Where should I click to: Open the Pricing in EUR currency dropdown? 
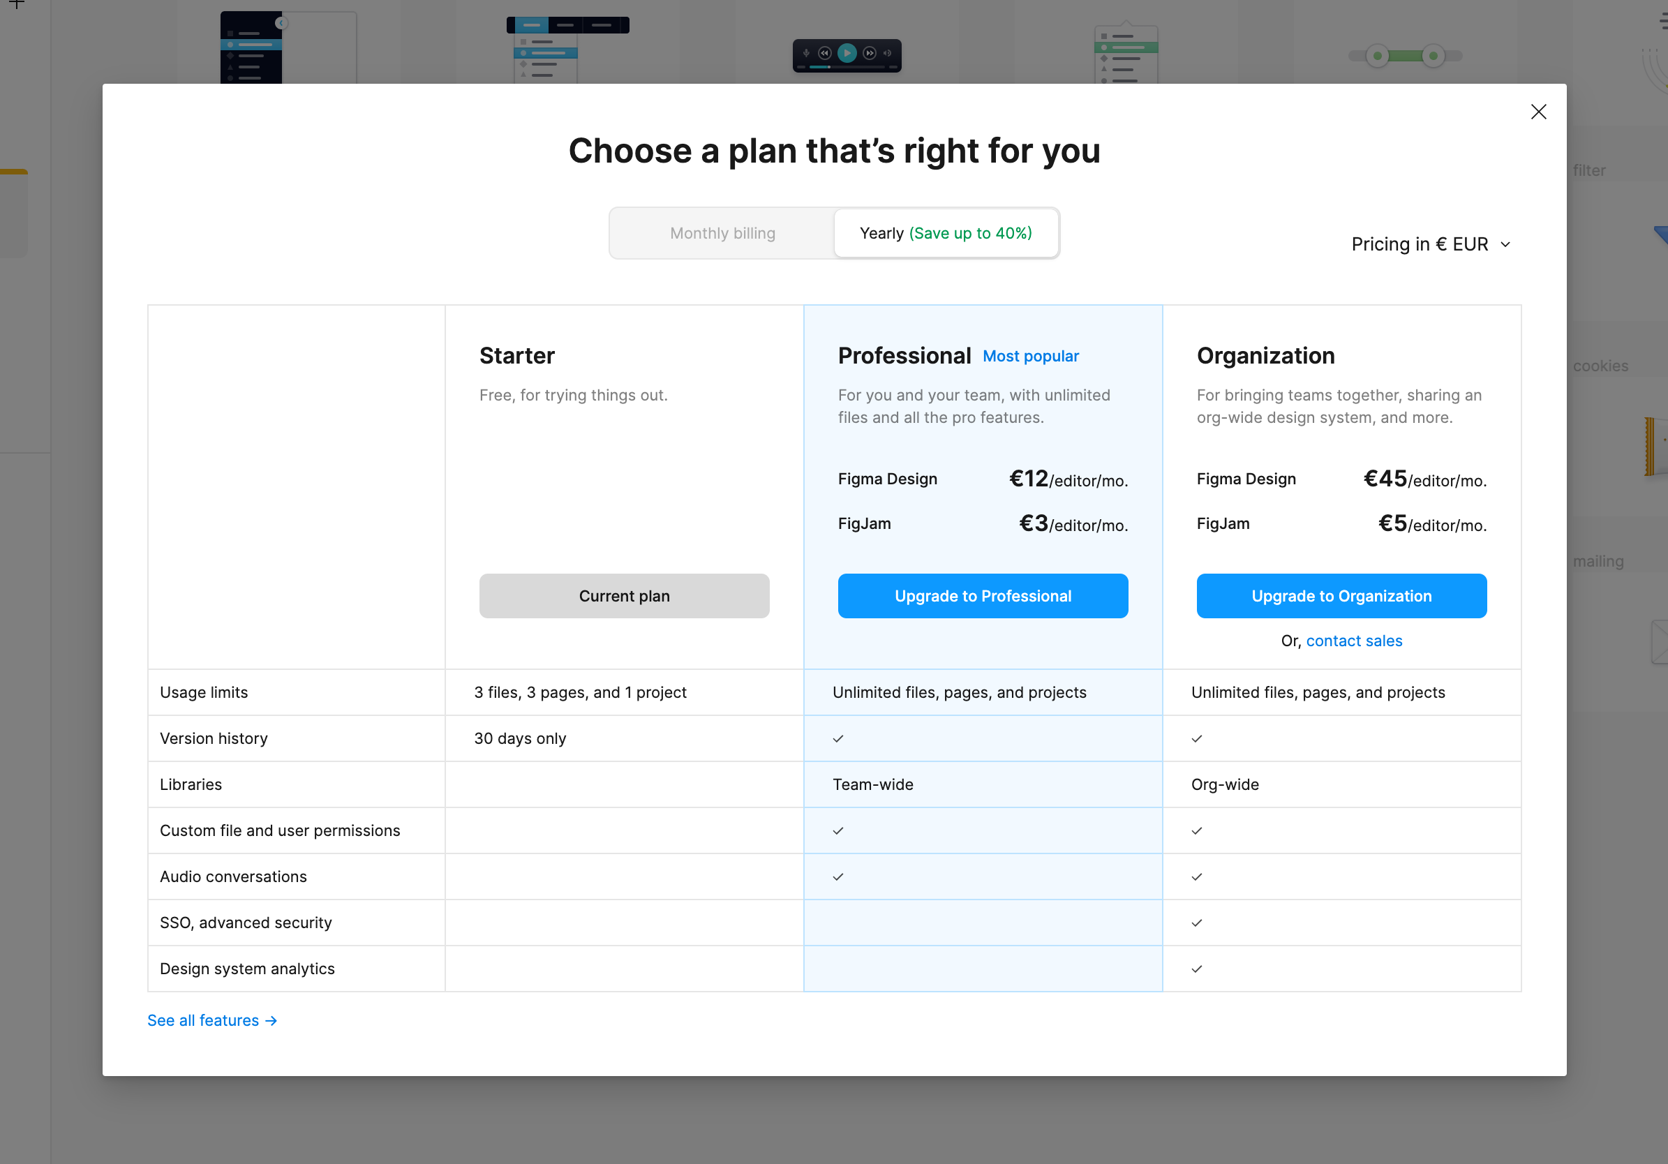pos(1420,244)
